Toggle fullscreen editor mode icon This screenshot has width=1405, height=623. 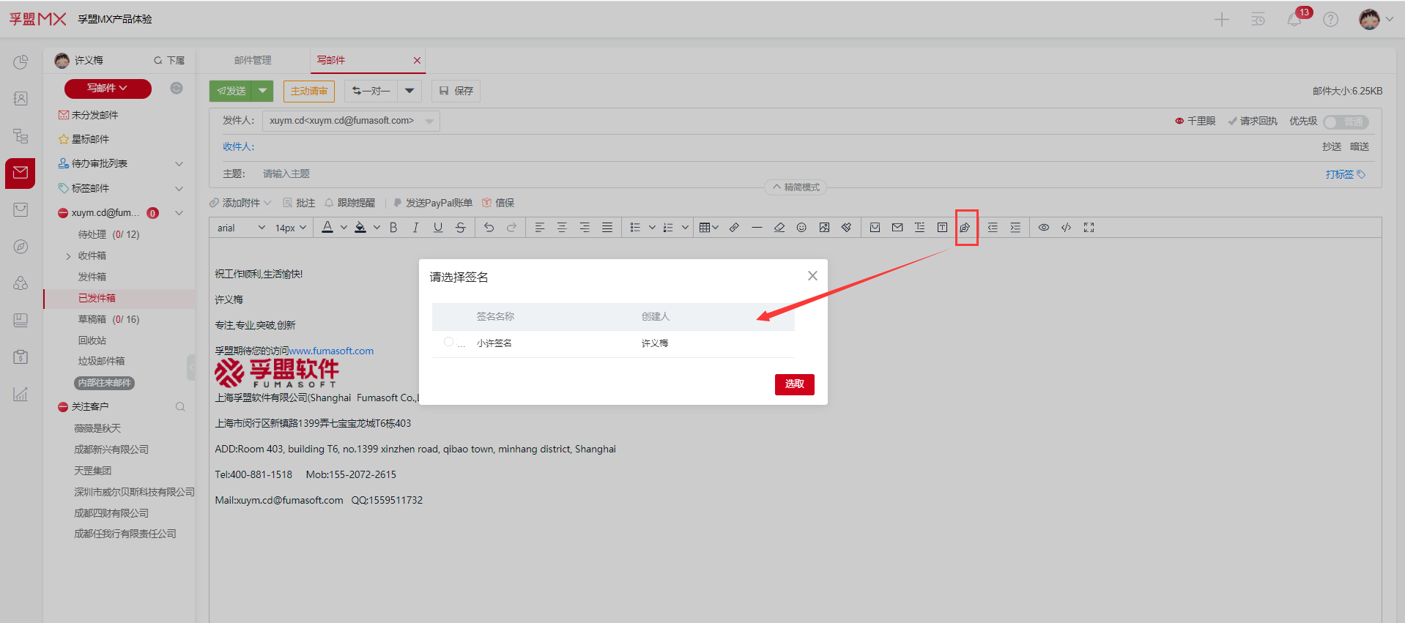[1089, 228]
